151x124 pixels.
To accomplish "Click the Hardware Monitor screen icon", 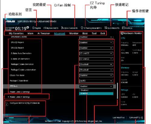I will (x=122, y=33).
